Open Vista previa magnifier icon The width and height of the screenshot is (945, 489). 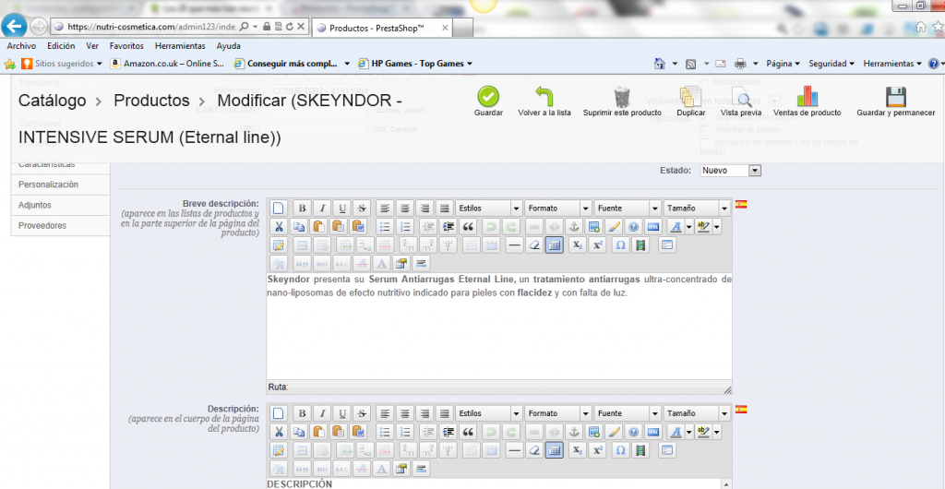[741, 96]
